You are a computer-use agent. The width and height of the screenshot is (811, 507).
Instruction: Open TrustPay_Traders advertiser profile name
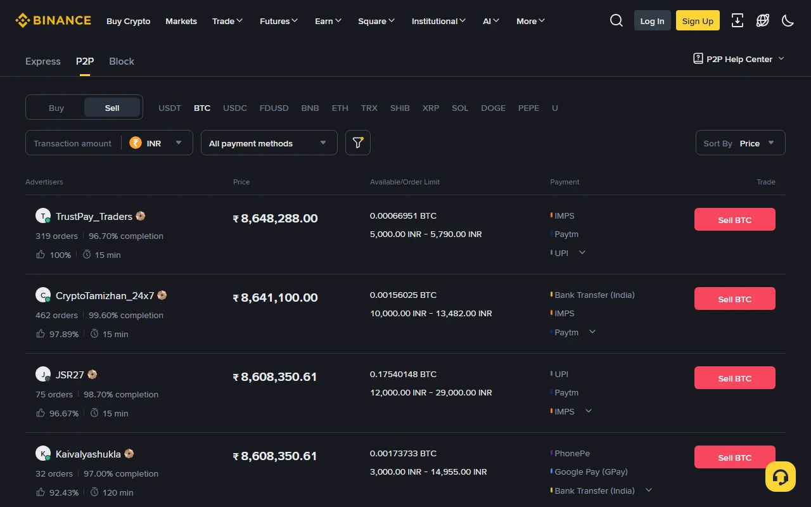[94, 216]
